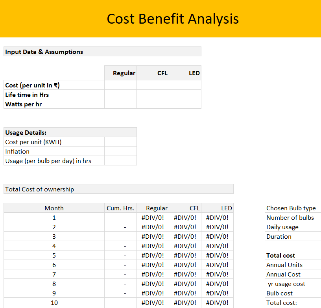
Task: Select the Chosen Bulb type label cell
Action: tap(291, 208)
